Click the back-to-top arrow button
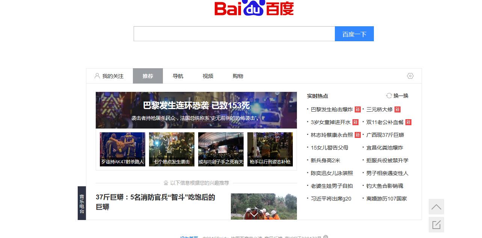 click(x=436, y=207)
